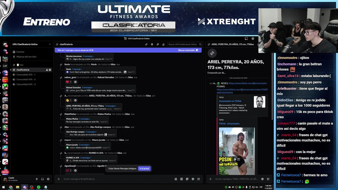
Task: Open the Windows Start menu
Action: coord(3,187)
